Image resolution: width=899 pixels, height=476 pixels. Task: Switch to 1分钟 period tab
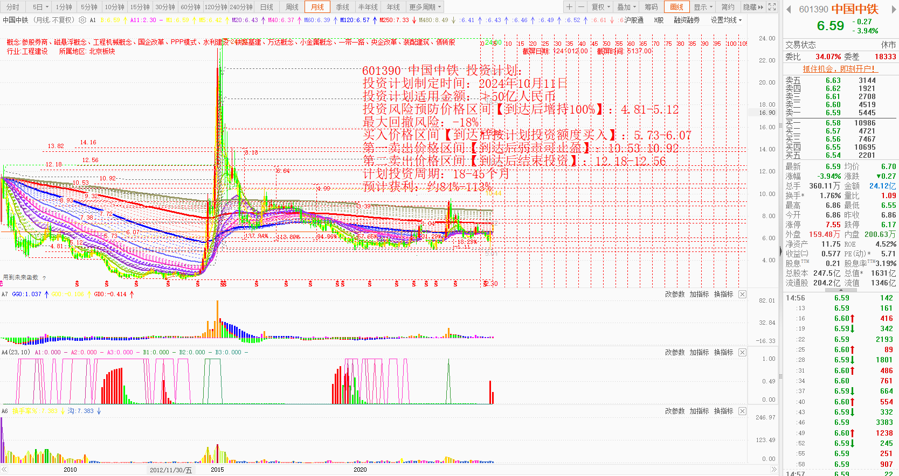[x=64, y=7]
